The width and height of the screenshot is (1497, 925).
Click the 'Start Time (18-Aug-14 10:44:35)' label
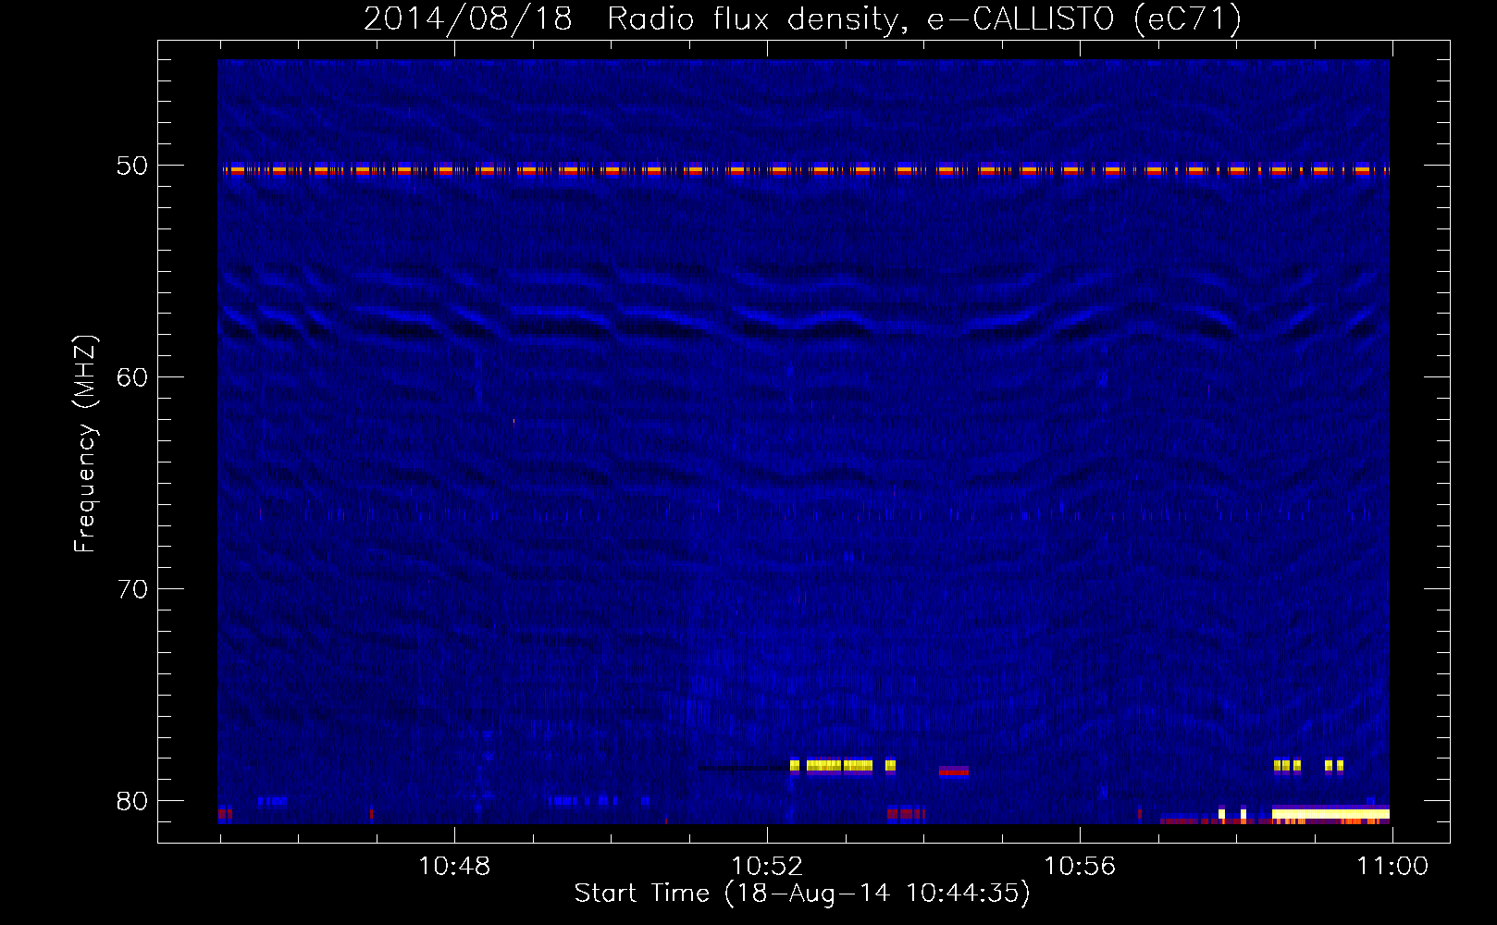pyautogui.click(x=802, y=894)
